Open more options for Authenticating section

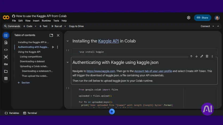click(57, 47)
